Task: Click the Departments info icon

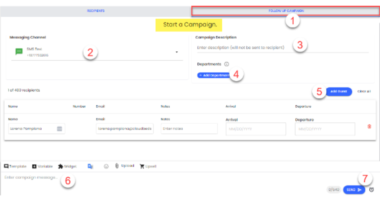Action: [x=227, y=64]
